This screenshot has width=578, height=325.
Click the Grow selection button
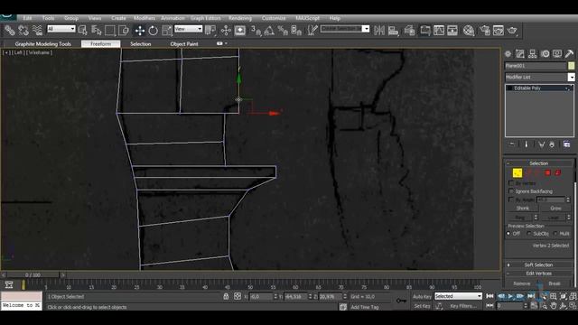click(555, 209)
